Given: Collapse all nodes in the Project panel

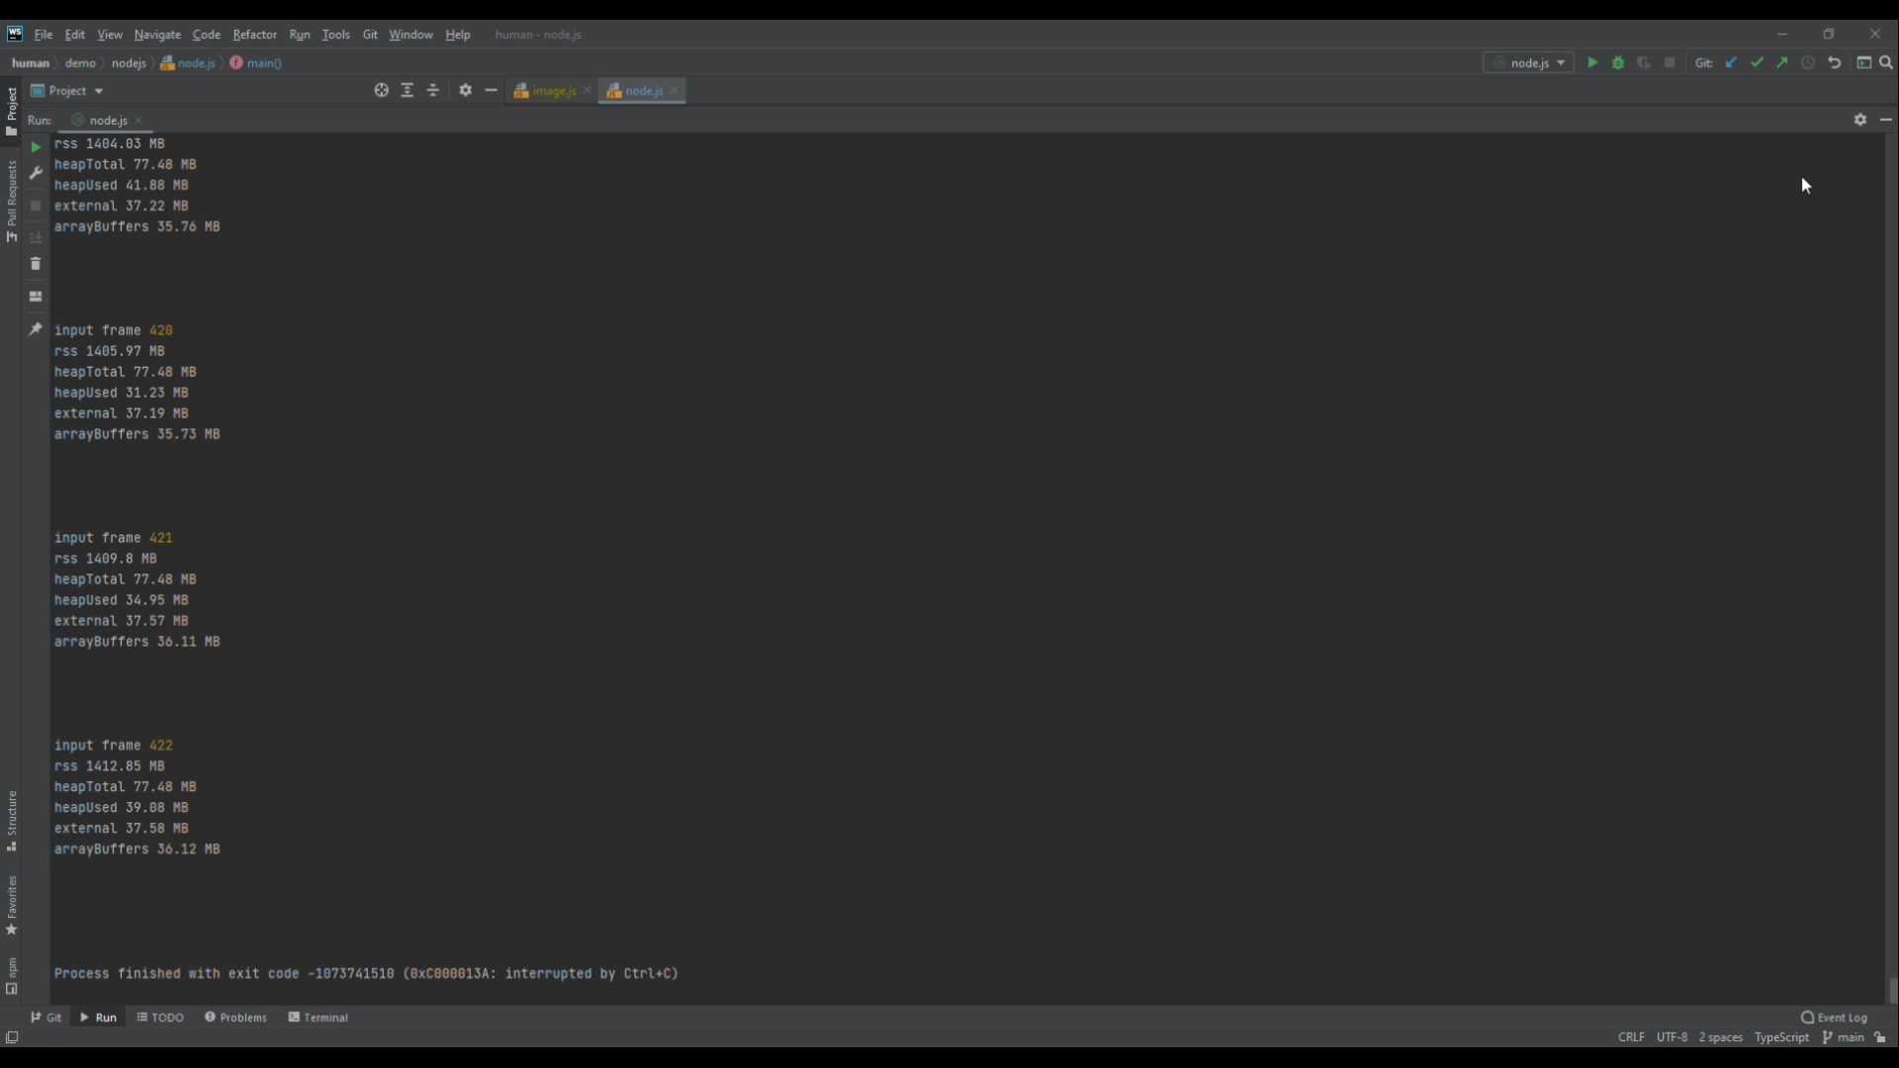Looking at the screenshot, I should (x=433, y=90).
